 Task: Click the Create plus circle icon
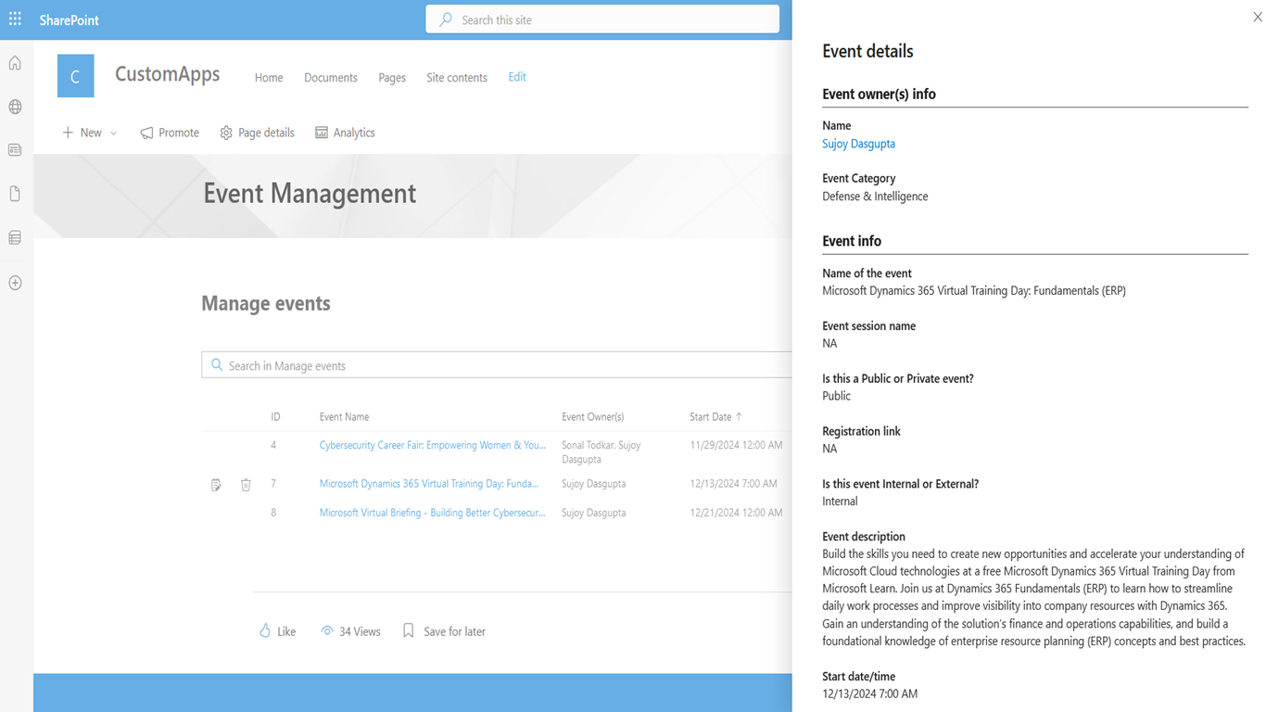coord(15,283)
